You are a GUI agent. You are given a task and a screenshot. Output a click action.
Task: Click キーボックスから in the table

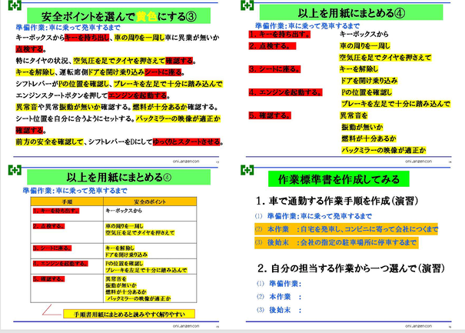pos(124,211)
